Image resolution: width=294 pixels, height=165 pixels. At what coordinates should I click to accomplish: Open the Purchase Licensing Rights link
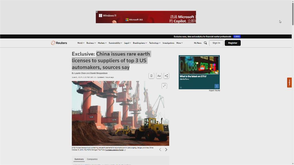point(114,150)
